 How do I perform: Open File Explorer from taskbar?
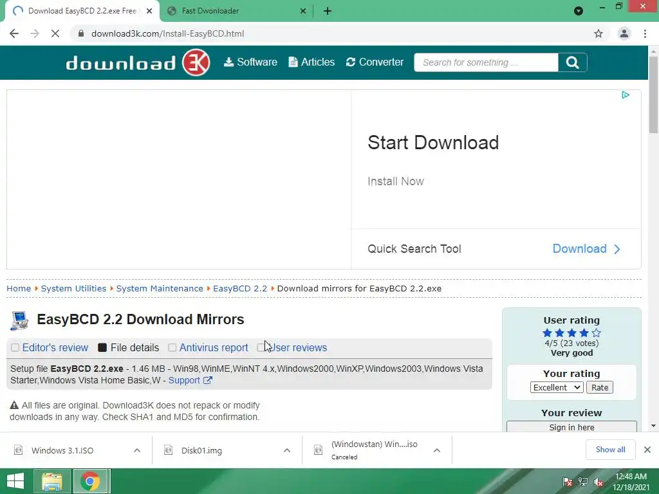[51, 481]
